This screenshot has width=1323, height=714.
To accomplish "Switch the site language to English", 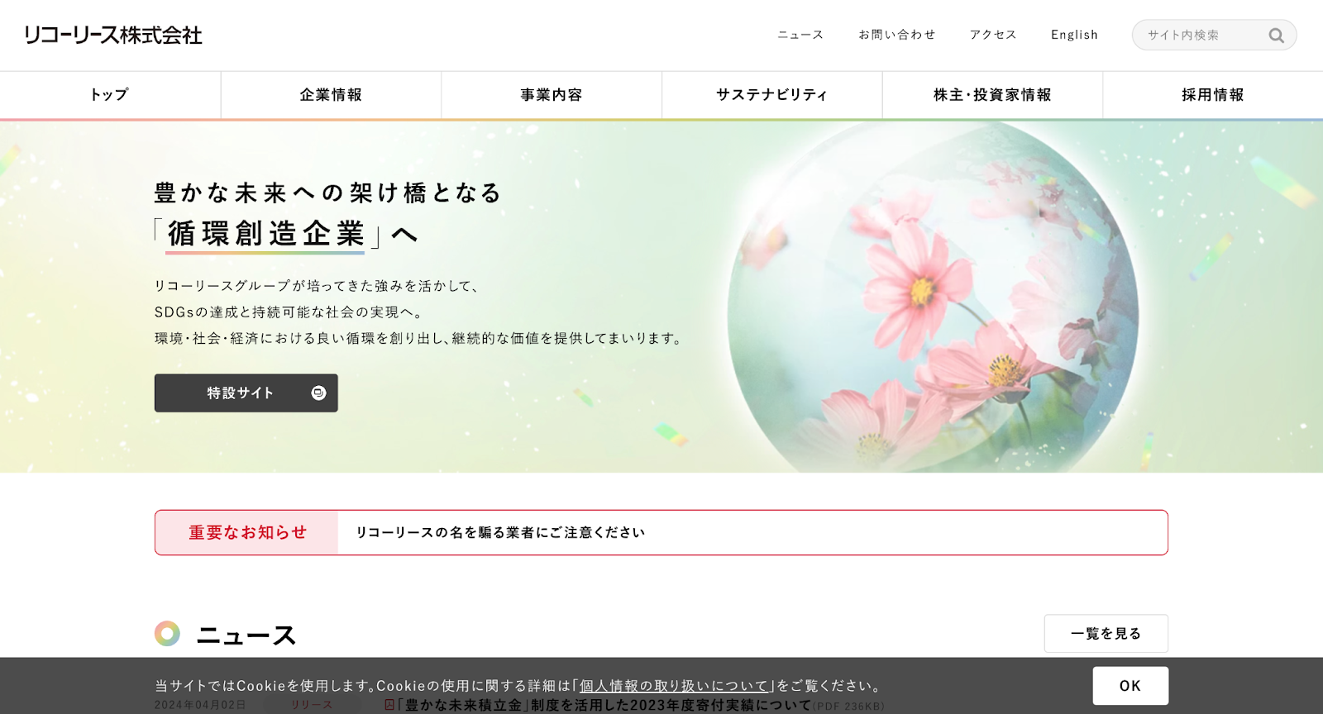I will 1074,35.
